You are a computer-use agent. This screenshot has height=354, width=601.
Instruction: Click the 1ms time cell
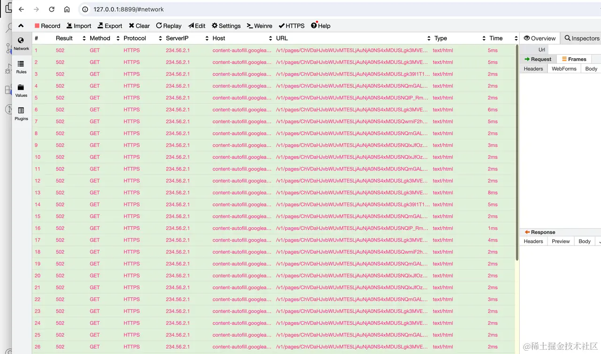493,228
